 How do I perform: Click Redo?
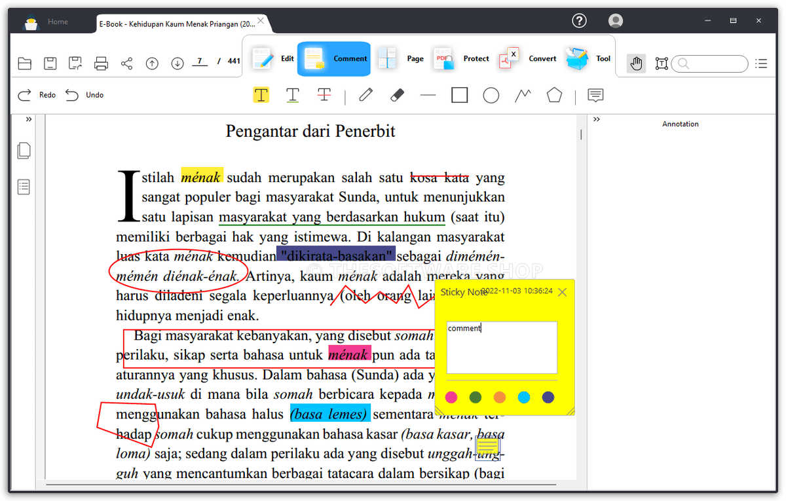37,95
